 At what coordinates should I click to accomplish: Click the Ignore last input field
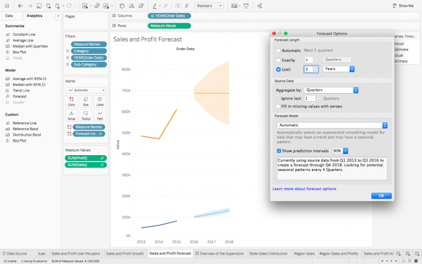[x=310, y=98]
